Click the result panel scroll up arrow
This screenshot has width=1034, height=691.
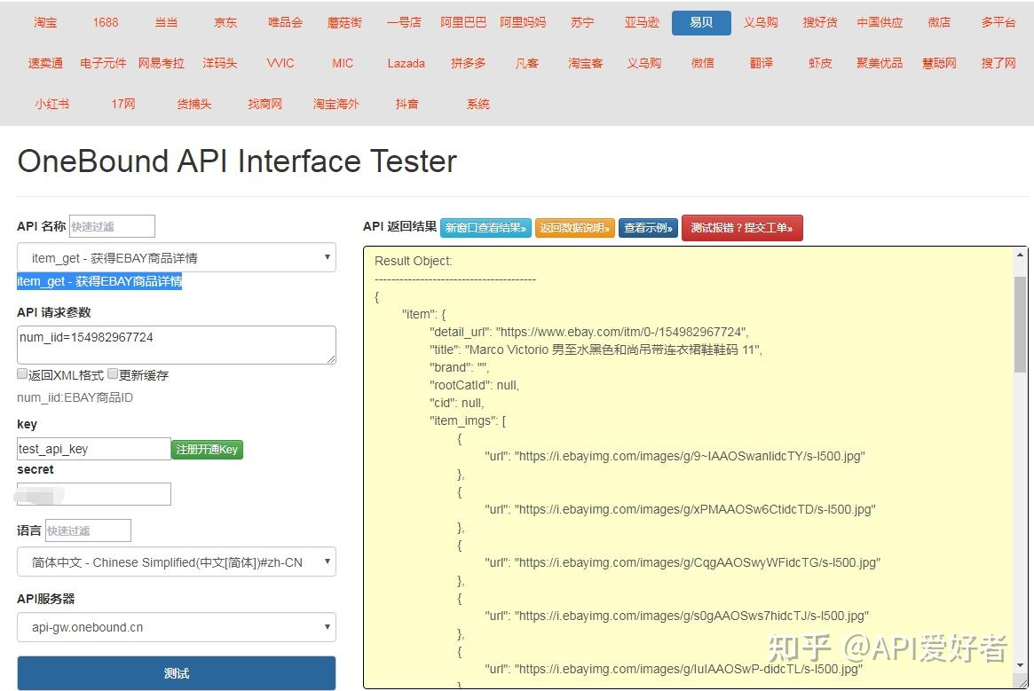coord(1020,255)
